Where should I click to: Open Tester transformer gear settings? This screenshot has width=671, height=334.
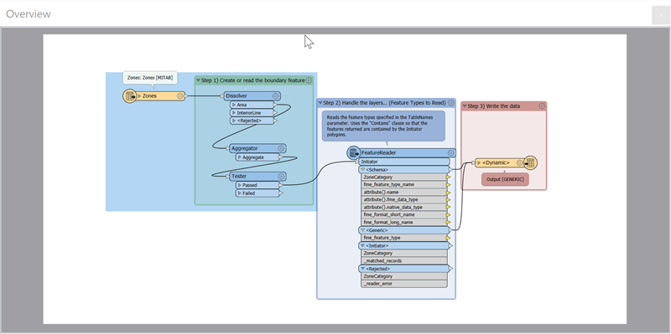coord(281,177)
